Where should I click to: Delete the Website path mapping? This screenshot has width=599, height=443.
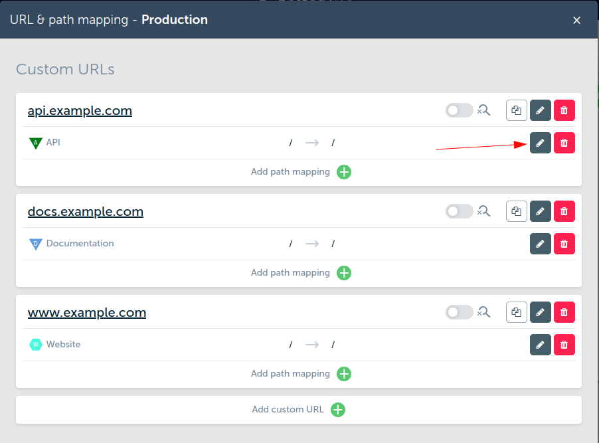(x=564, y=345)
